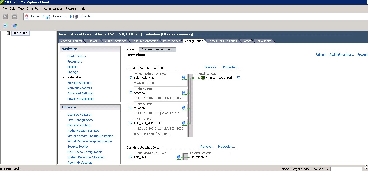Open the Name, Target or Status filter dropdown
368x171 pixels.
pos(327,169)
